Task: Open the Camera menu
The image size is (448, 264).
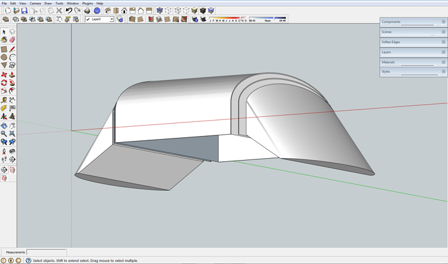Action: 35,3
